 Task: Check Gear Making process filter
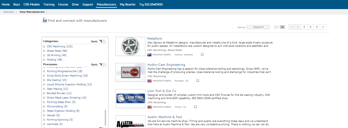click(x=44, y=89)
